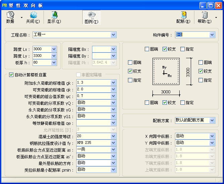
Task: Uncheck the left side 铰支 checkbox
Action: click(130, 71)
